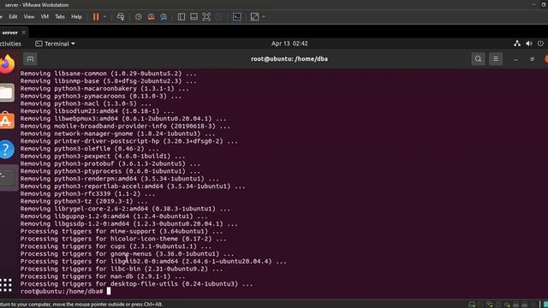Click the terminal title 'root@ubuntu: /home/dba'

click(x=289, y=59)
